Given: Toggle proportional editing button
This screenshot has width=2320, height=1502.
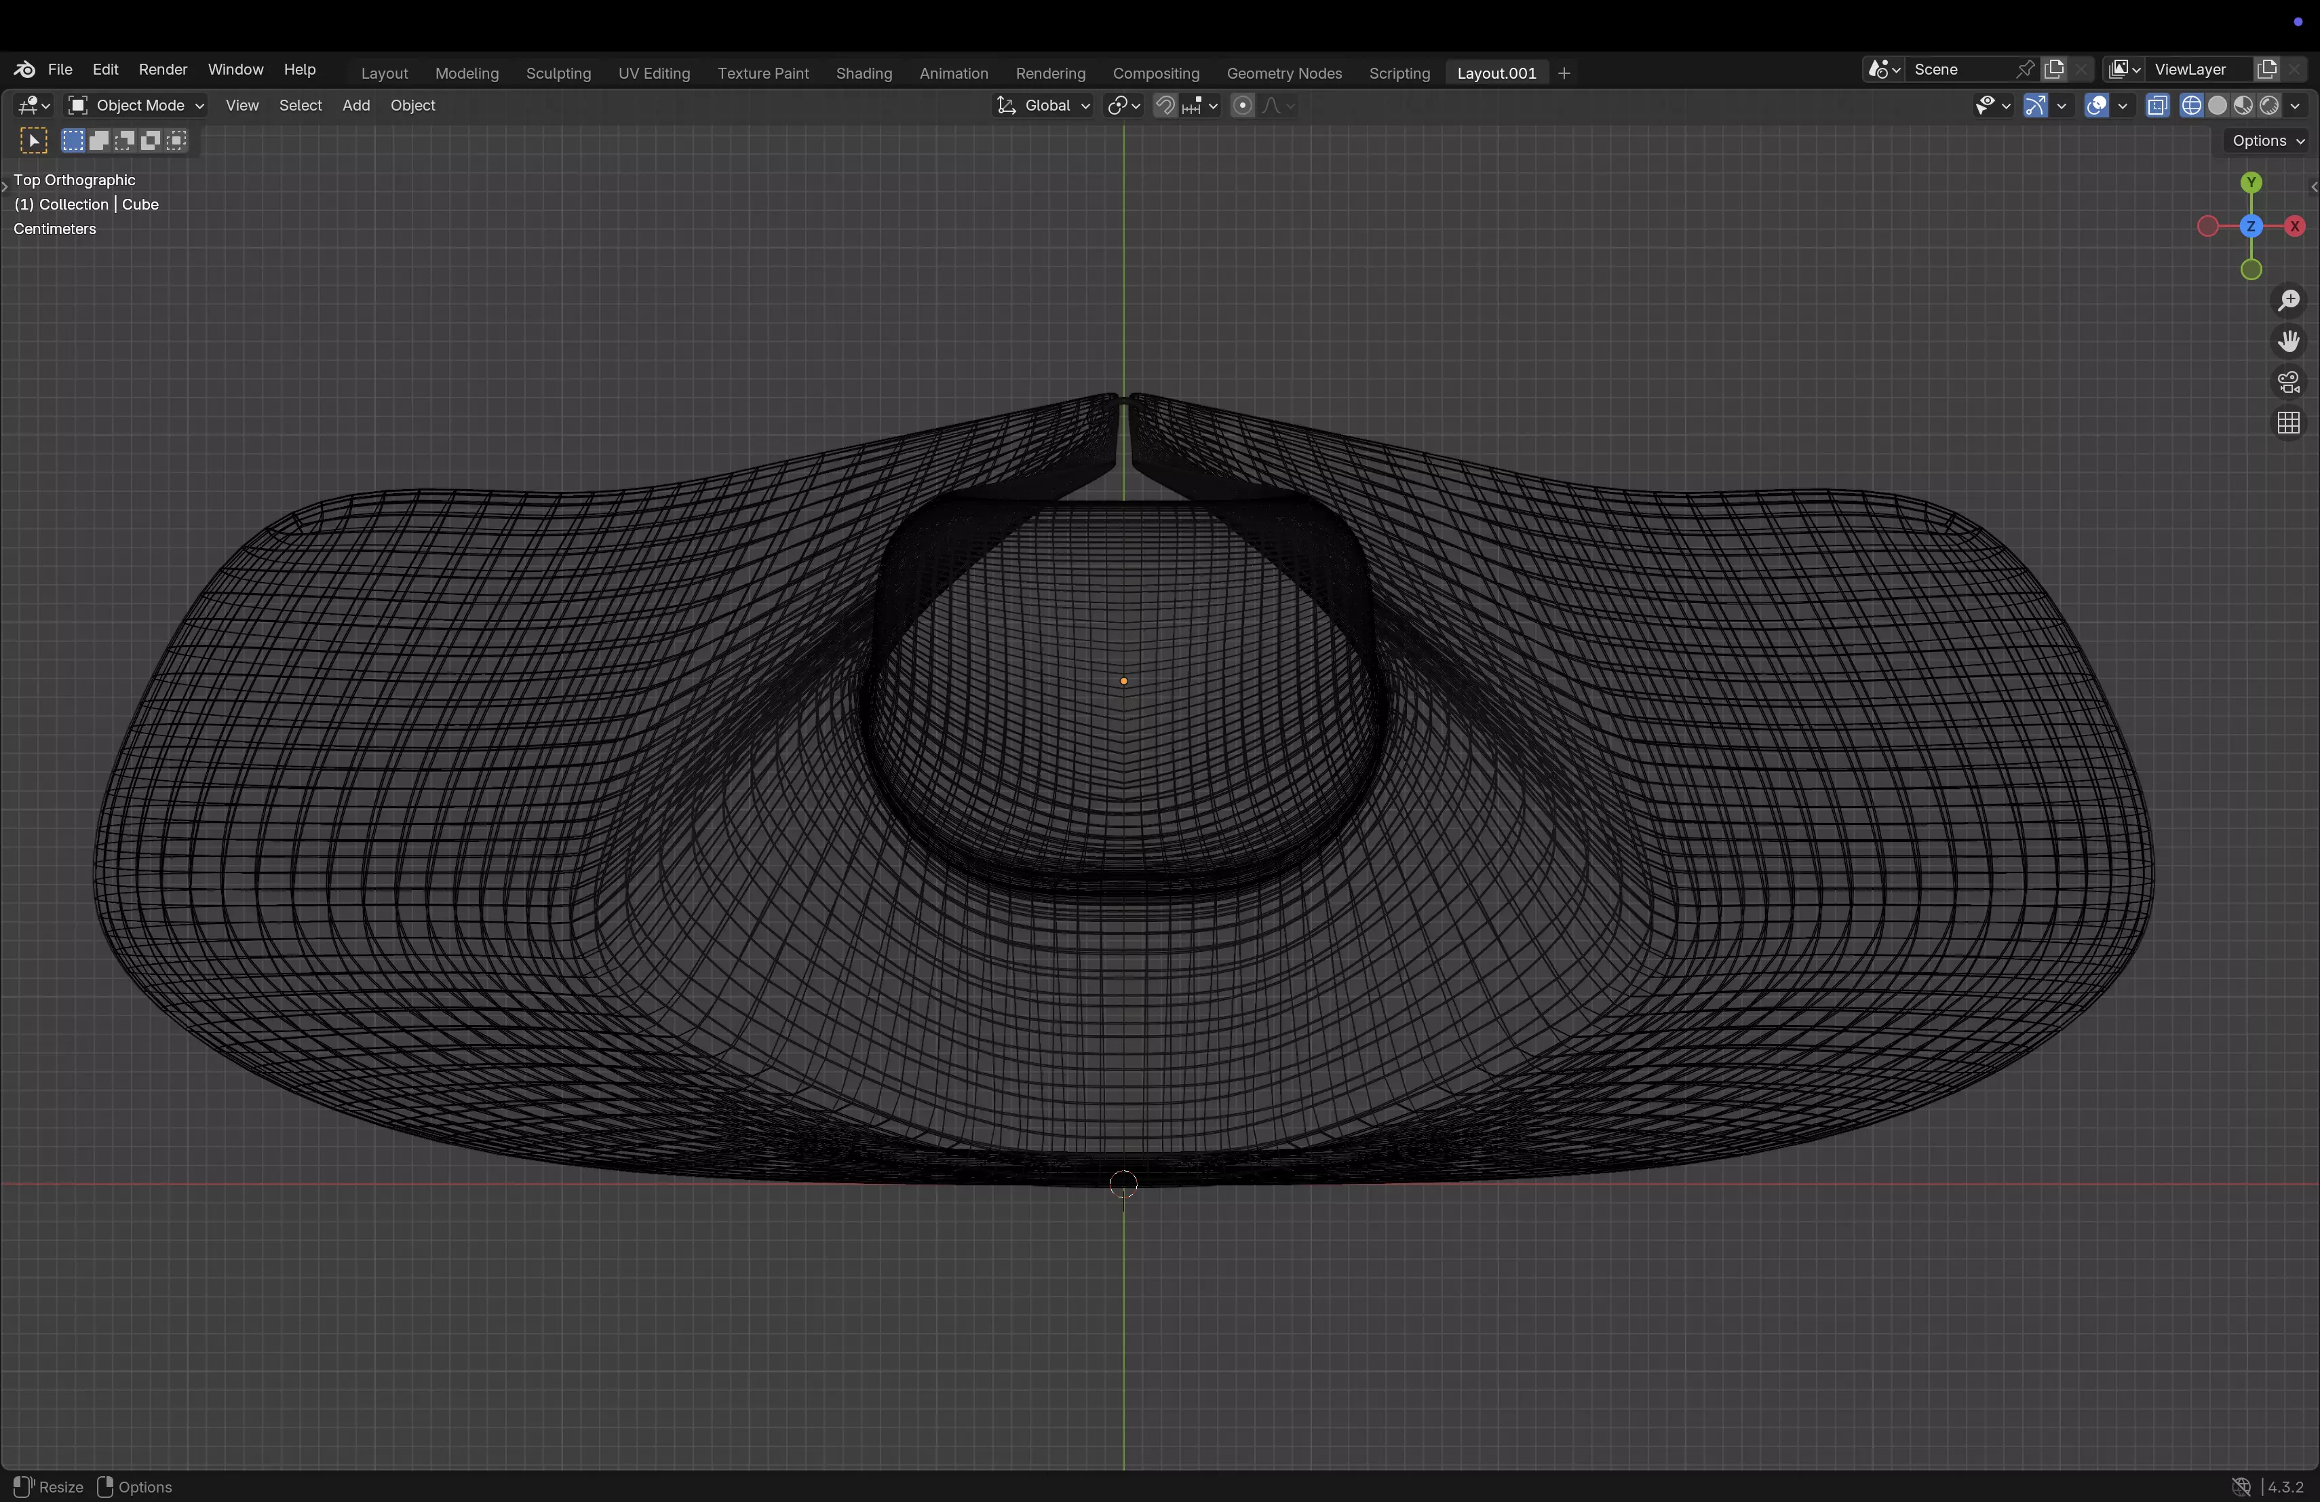Looking at the screenshot, I should point(1242,105).
